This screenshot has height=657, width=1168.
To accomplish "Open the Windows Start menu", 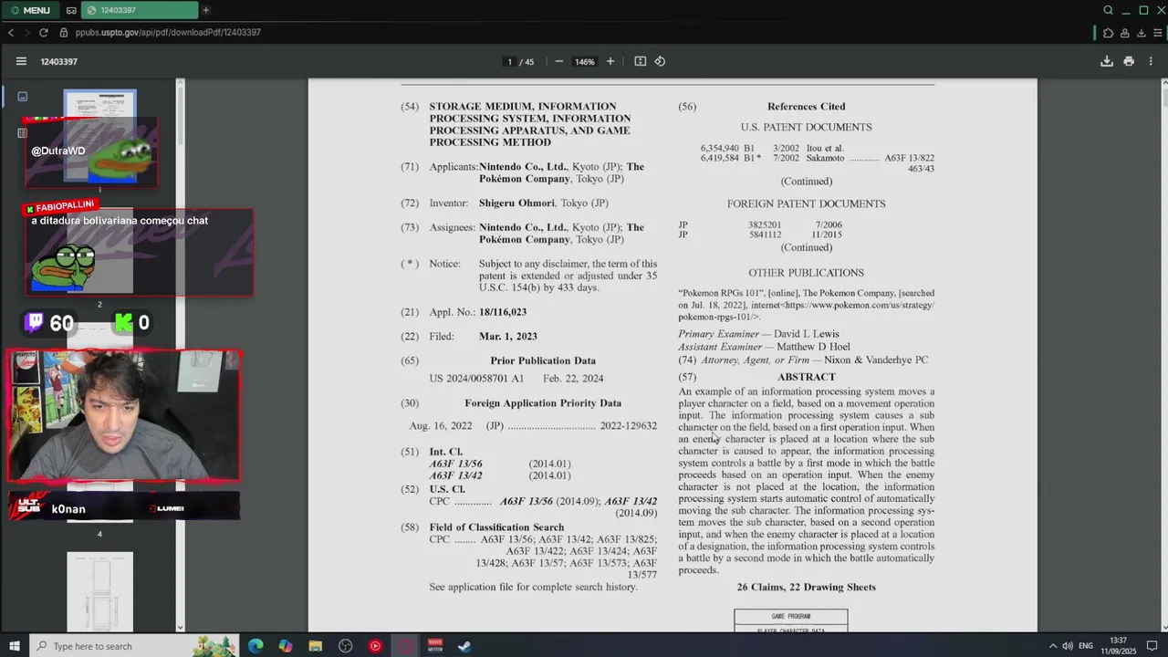I will 14,646.
